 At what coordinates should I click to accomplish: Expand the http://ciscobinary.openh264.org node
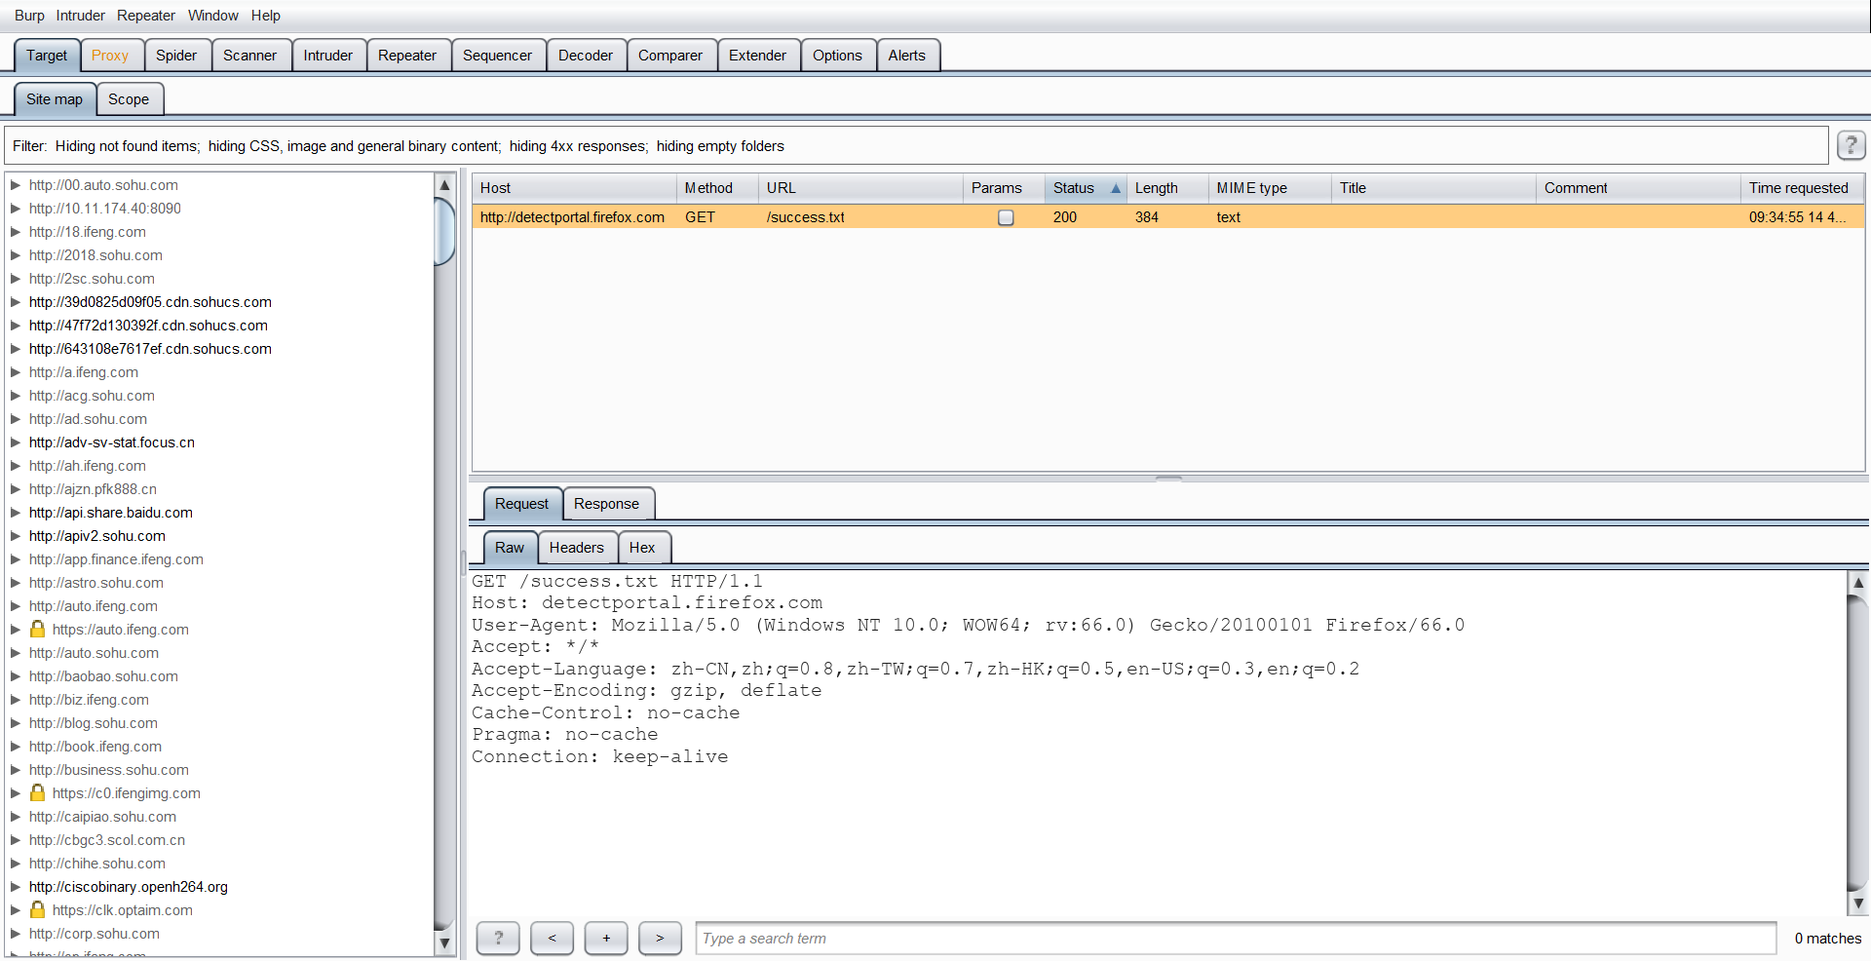(x=16, y=887)
